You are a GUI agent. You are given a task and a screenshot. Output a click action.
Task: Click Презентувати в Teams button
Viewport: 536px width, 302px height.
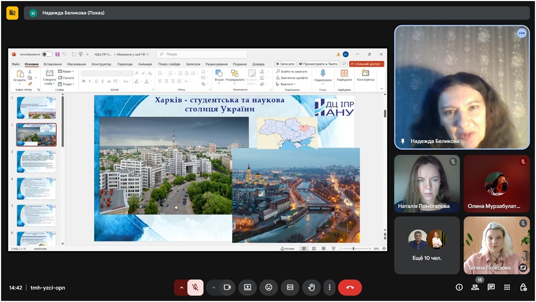318,64
